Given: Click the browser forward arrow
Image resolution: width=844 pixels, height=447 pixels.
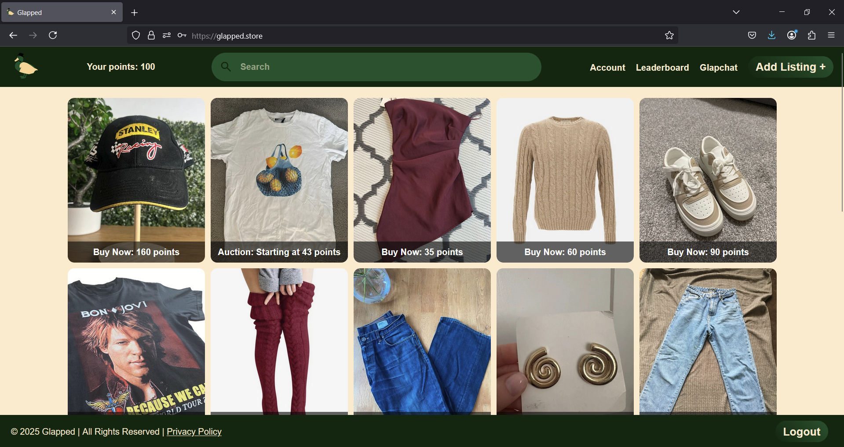Looking at the screenshot, I should pos(33,35).
